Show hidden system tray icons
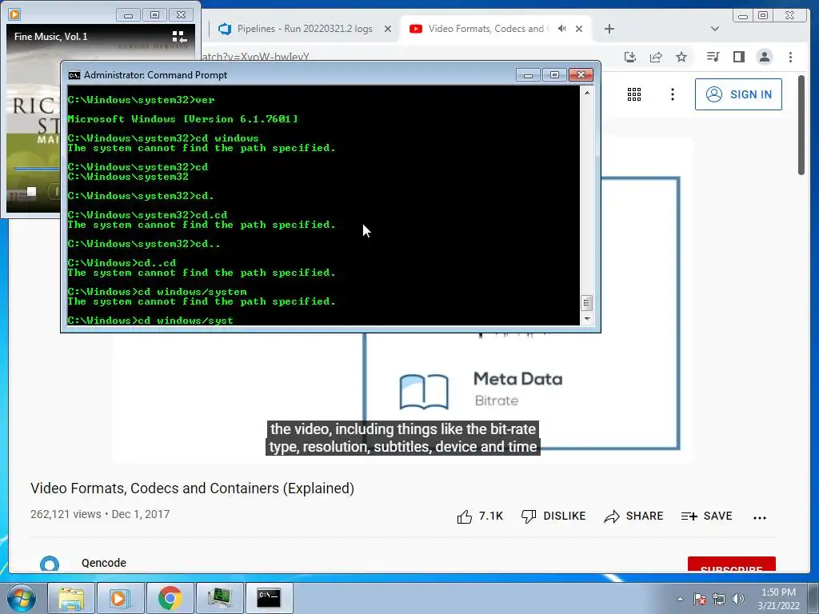Screen dimensions: 819x614 pyautogui.click(x=680, y=599)
